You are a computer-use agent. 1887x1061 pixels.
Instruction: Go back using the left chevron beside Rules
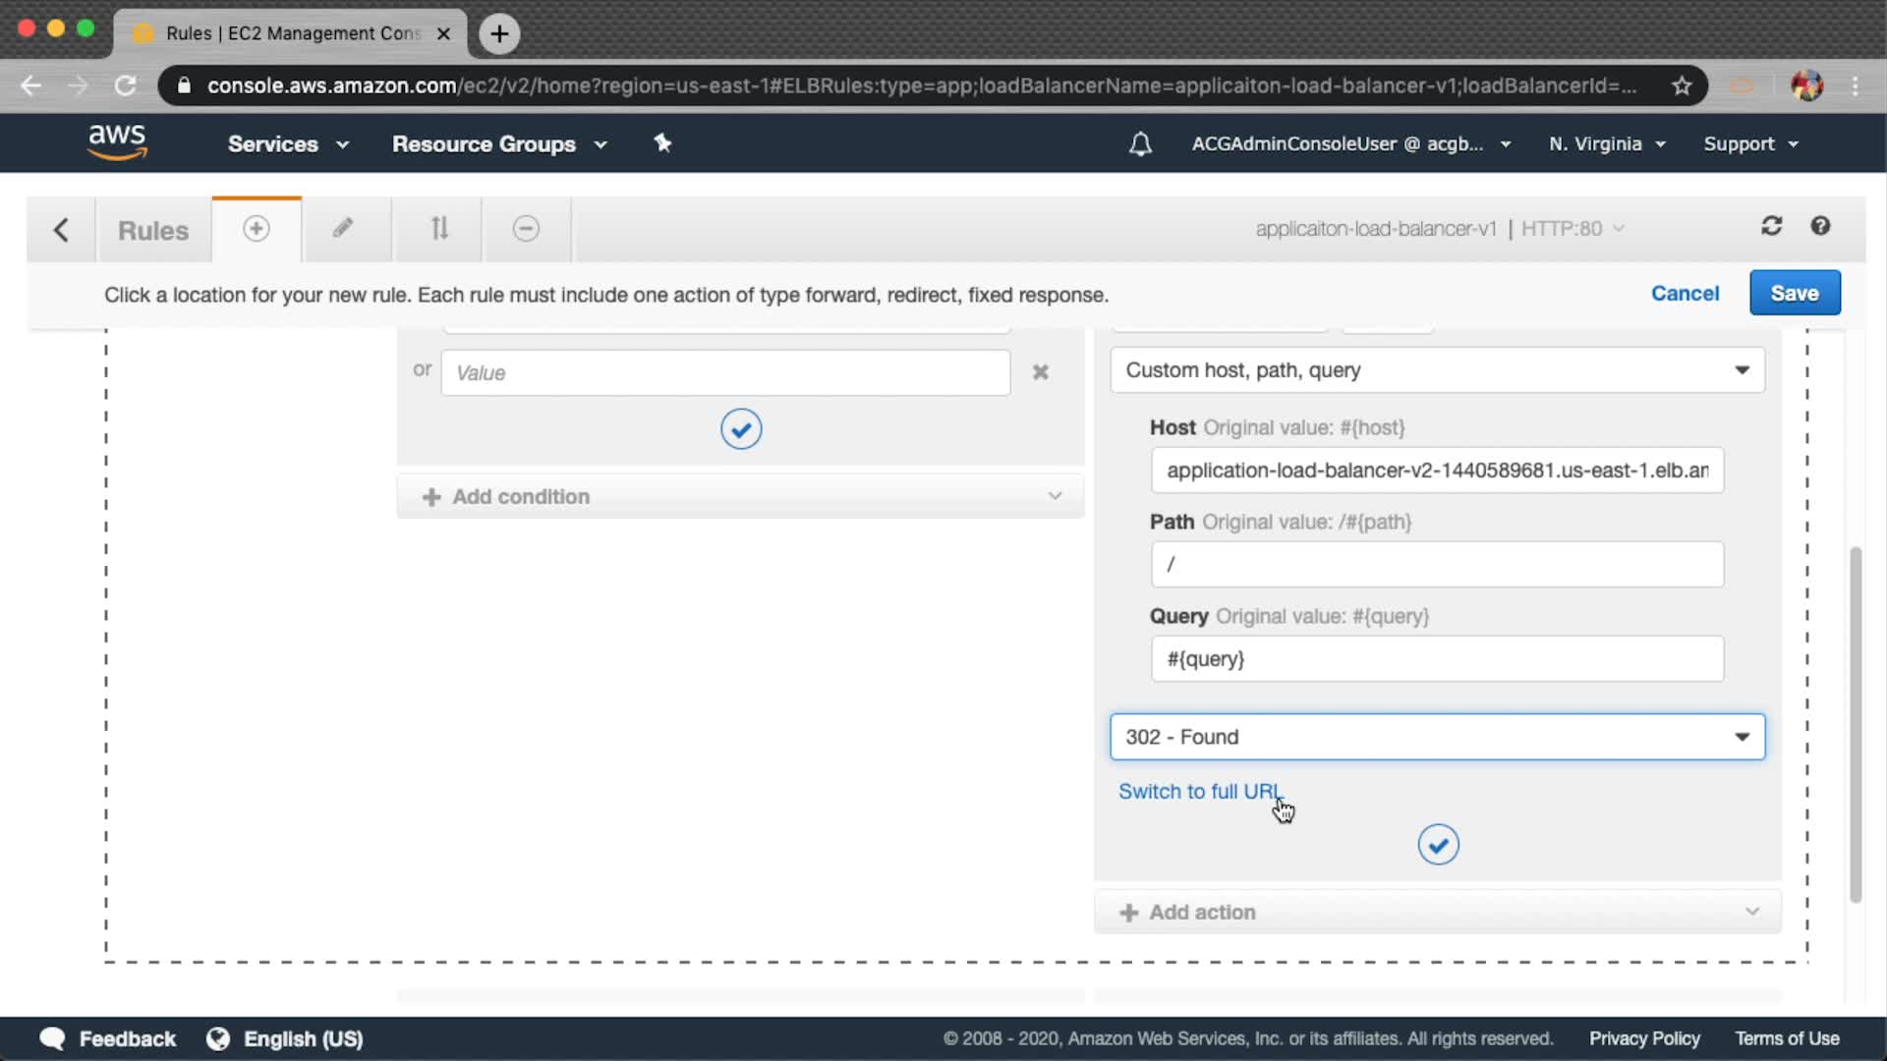tap(61, 230)
